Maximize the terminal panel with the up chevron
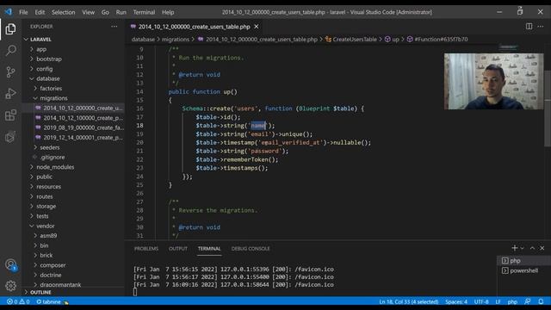The image size is (551, 310). [x=532, y=249]
